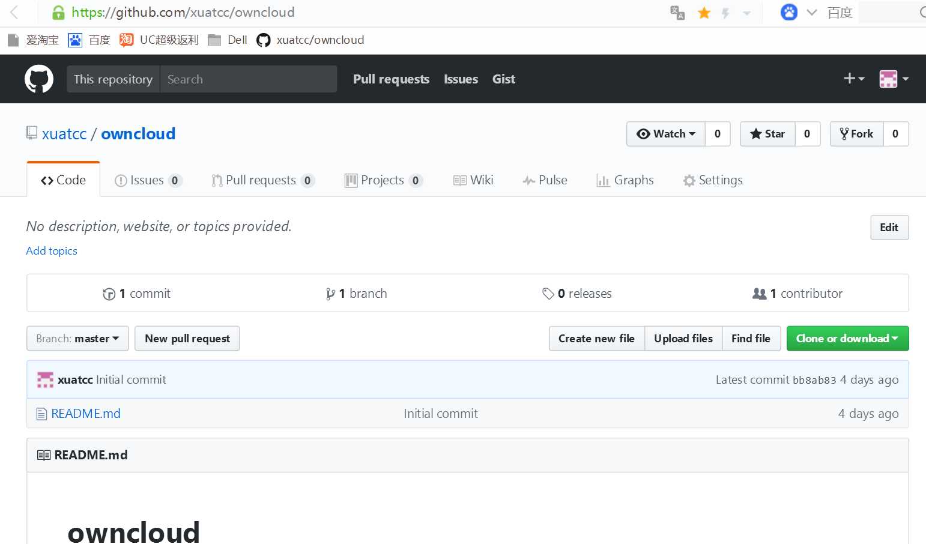Click the forks count next to Fork
Screen dimensions: 926x544
tap(895, 134)
